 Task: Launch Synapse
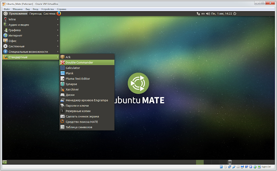coord(87,84)
